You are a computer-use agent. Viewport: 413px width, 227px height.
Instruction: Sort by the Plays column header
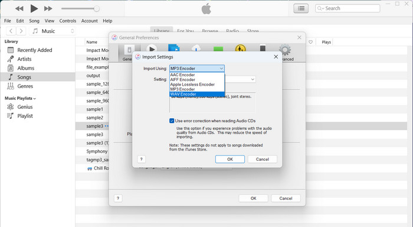tap(326, 42)
